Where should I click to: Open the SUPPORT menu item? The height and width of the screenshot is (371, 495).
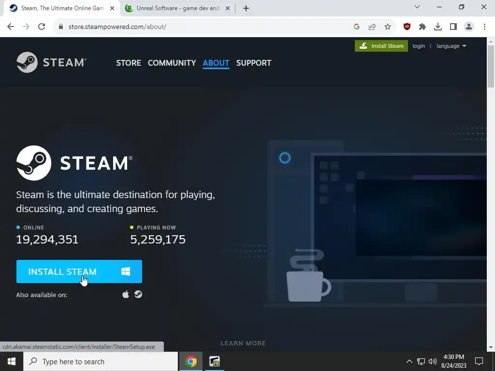[254, 63]
